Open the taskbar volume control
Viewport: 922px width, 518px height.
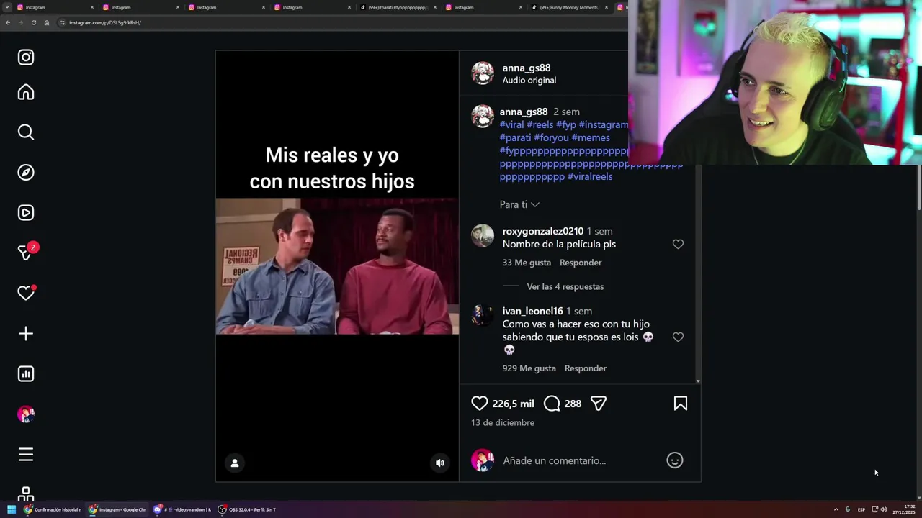click(884, 509)
